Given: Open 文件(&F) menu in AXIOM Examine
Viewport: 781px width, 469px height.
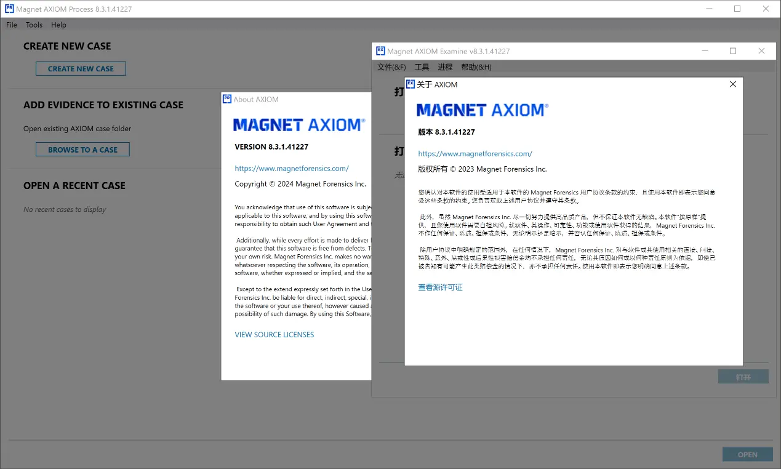Looking at the screenshot, I should pyautogui.click(x=391, y=67).
